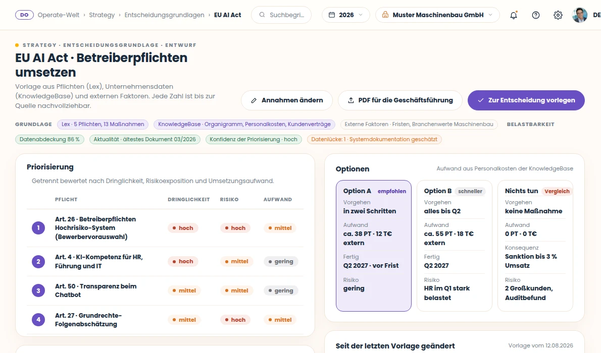
Task: Click Option A Fertig Q2 2027 vor Frist
Action: coord(371,266)
